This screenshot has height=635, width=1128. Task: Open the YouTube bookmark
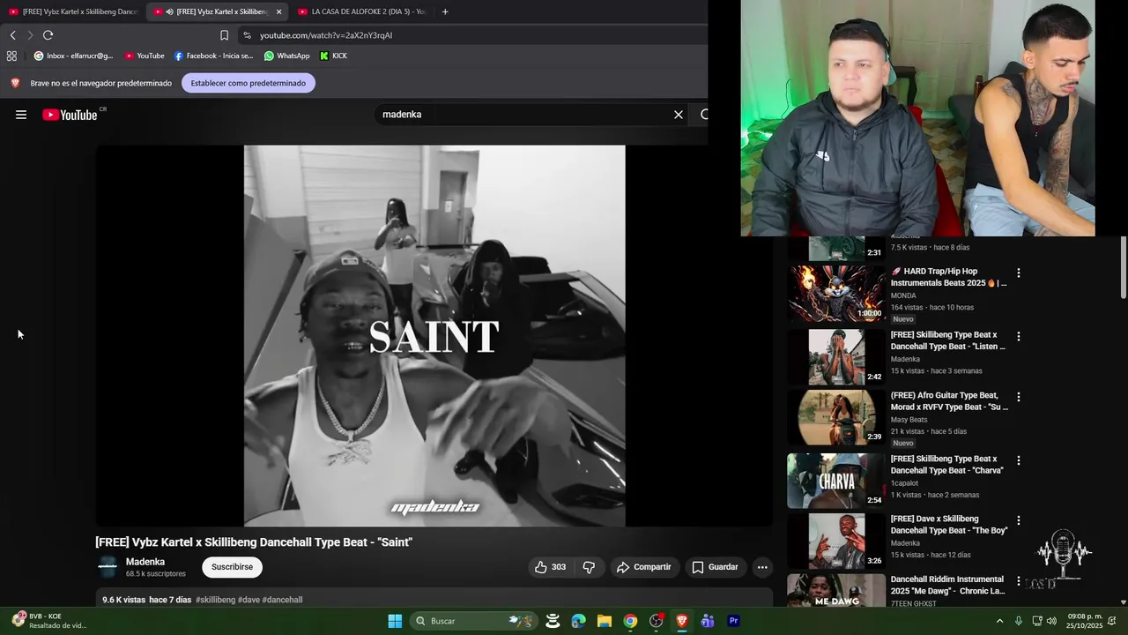pyautogui.click(x=145, y=56)
